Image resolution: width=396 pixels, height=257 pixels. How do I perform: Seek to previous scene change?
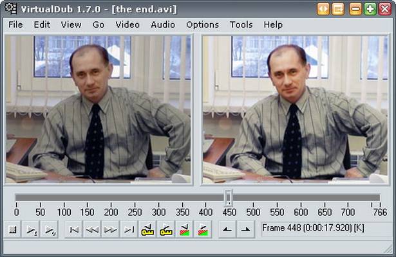tap(184, 229)
